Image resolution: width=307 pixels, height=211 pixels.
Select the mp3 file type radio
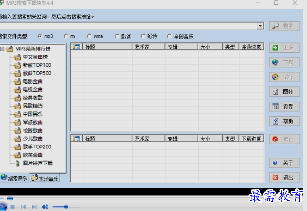click(x=40, y=36)
